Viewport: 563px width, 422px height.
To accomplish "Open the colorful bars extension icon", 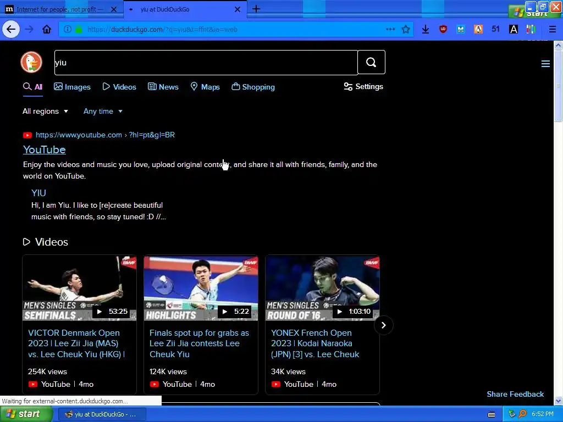I will click(531, 30).
